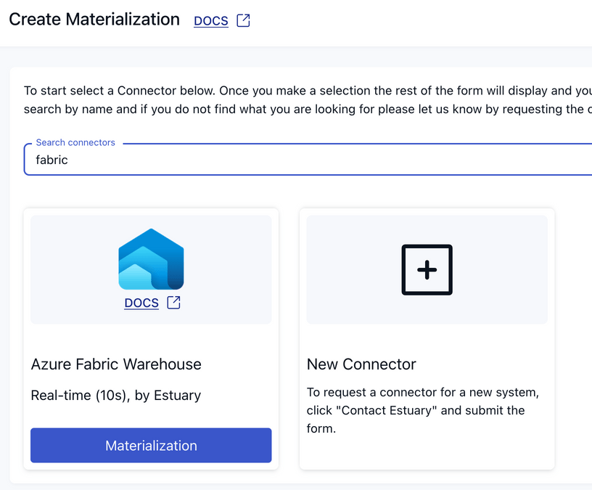Click the typed word "fabric" in search box
The height and width of the screenshot is (490, 592).
click(x=52, y=160)
